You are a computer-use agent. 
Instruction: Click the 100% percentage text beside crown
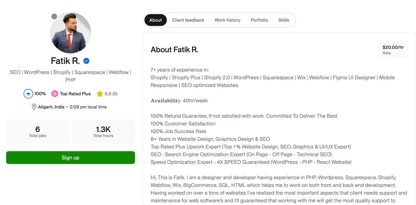[x=40, y=94]
